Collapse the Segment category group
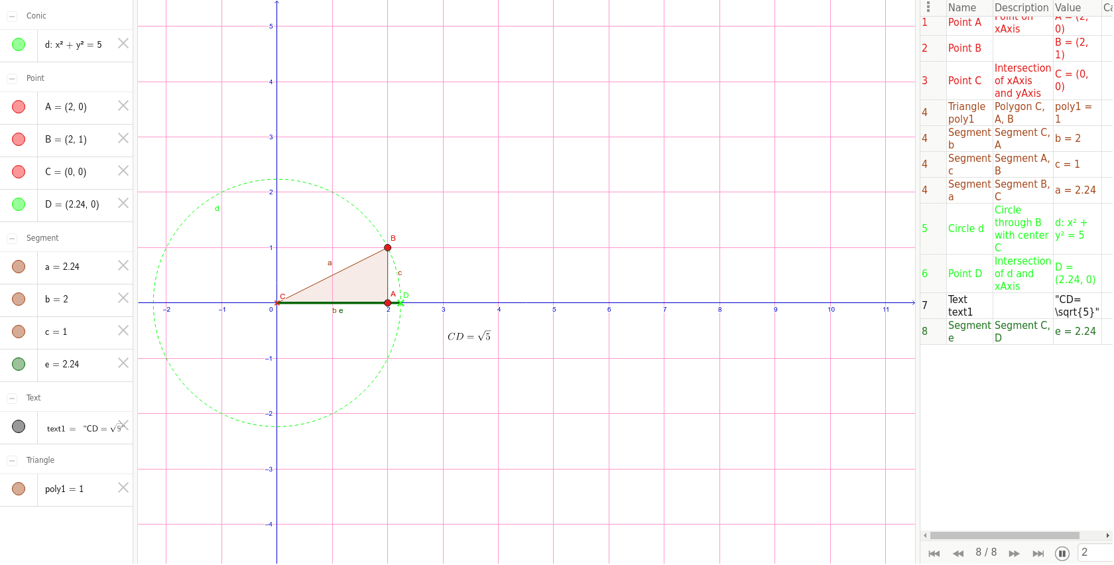The height and width of the screenshot is (565, 1114). [x=12, y=238]
